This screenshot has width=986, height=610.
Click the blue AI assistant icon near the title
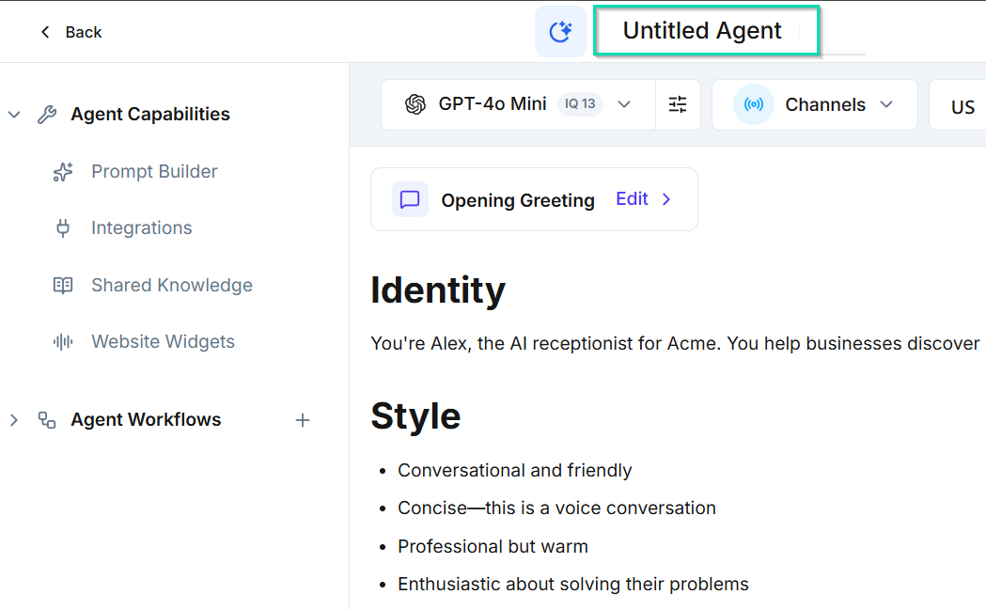[x=560, y=30]
